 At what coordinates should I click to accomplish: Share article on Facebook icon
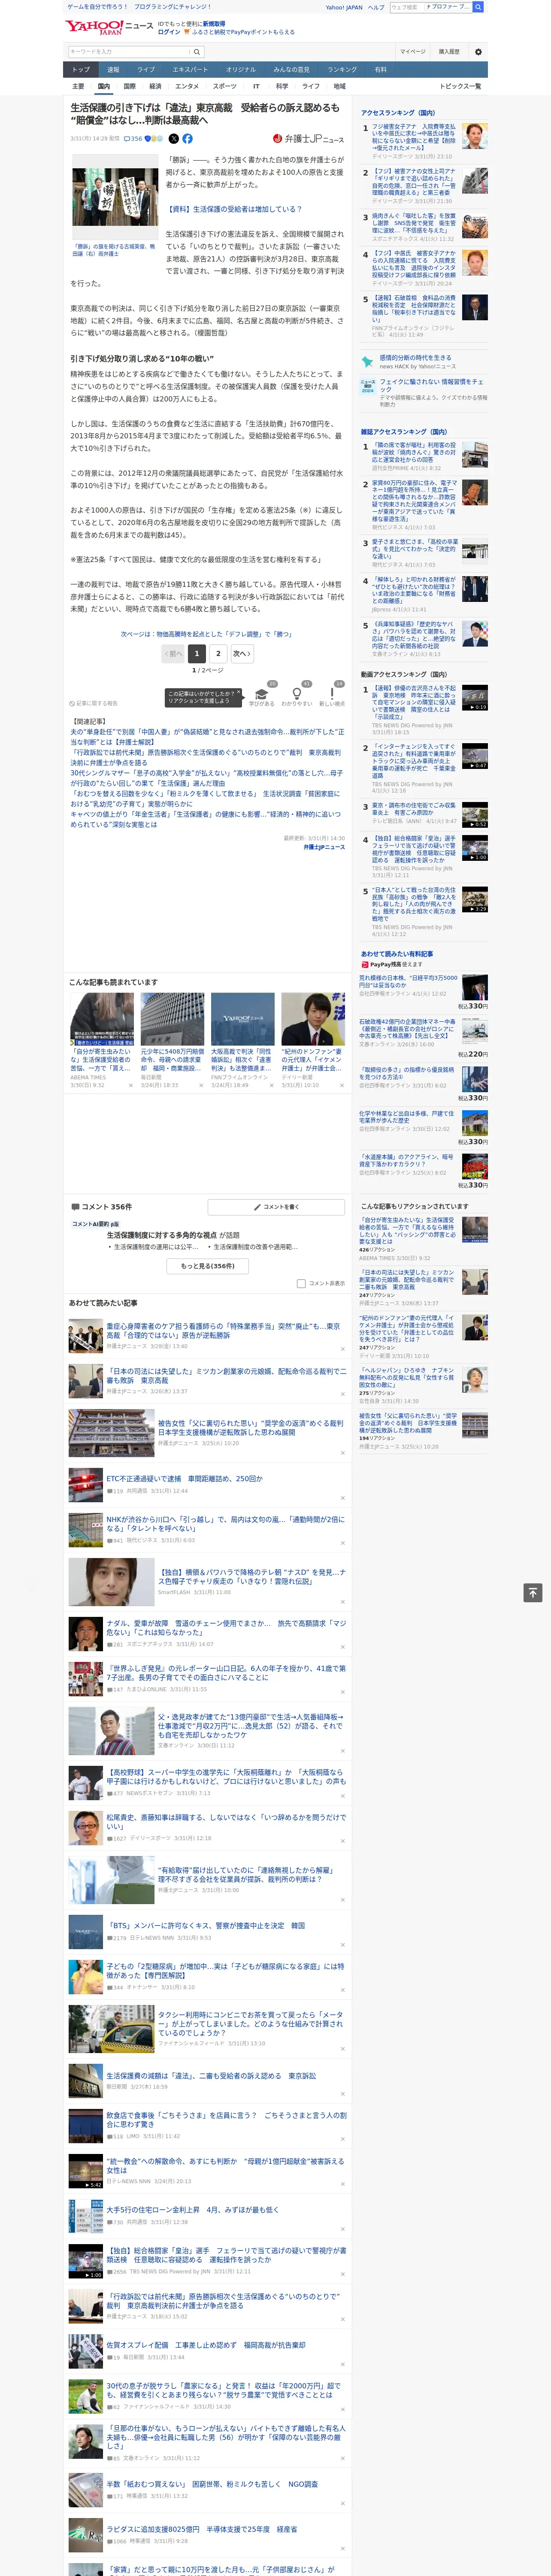187,139
